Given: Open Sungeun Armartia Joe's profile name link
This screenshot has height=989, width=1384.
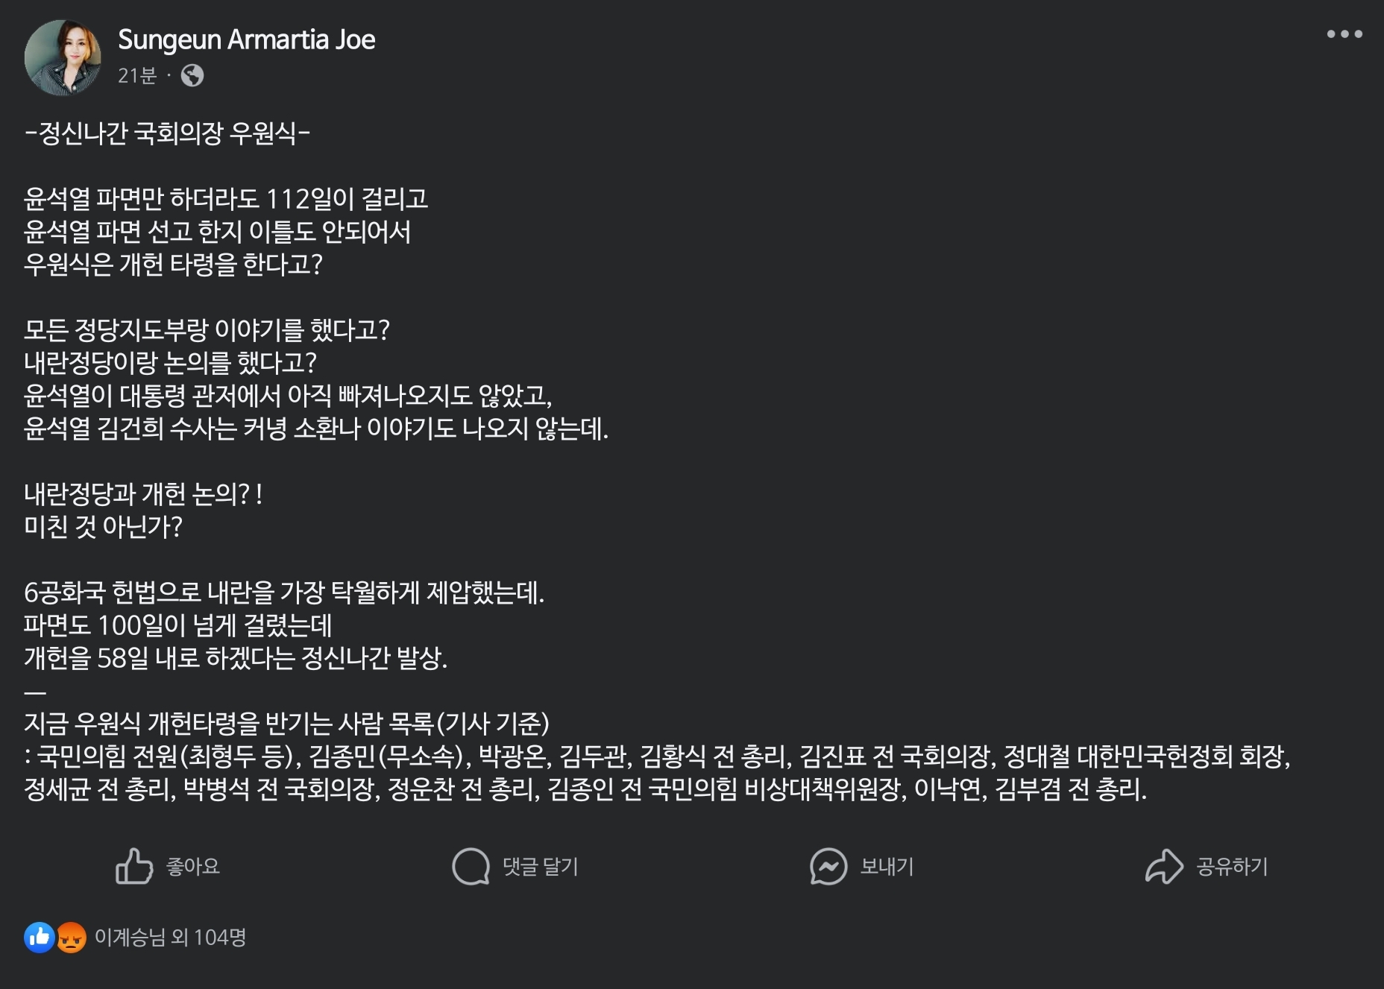Looking at the screenshot, I should pyautogui.click(x=246, y=40).
